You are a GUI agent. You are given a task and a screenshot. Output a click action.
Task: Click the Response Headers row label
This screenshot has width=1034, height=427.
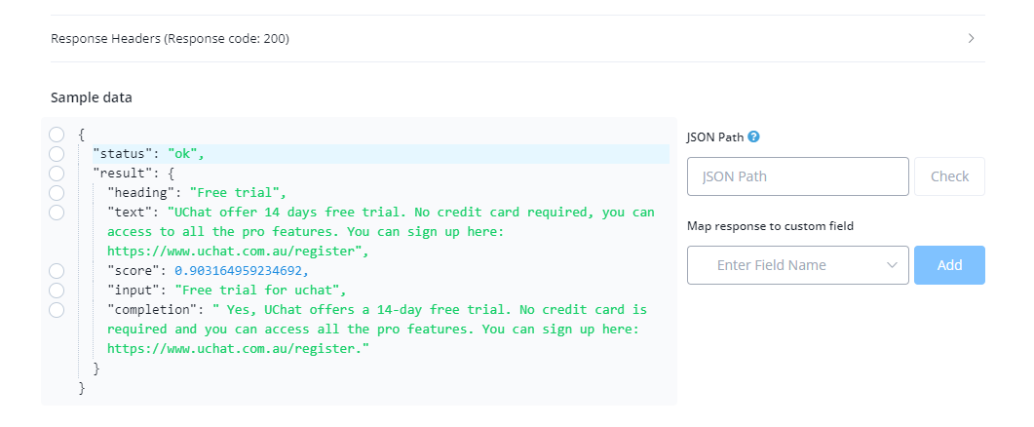click(171, 38)
